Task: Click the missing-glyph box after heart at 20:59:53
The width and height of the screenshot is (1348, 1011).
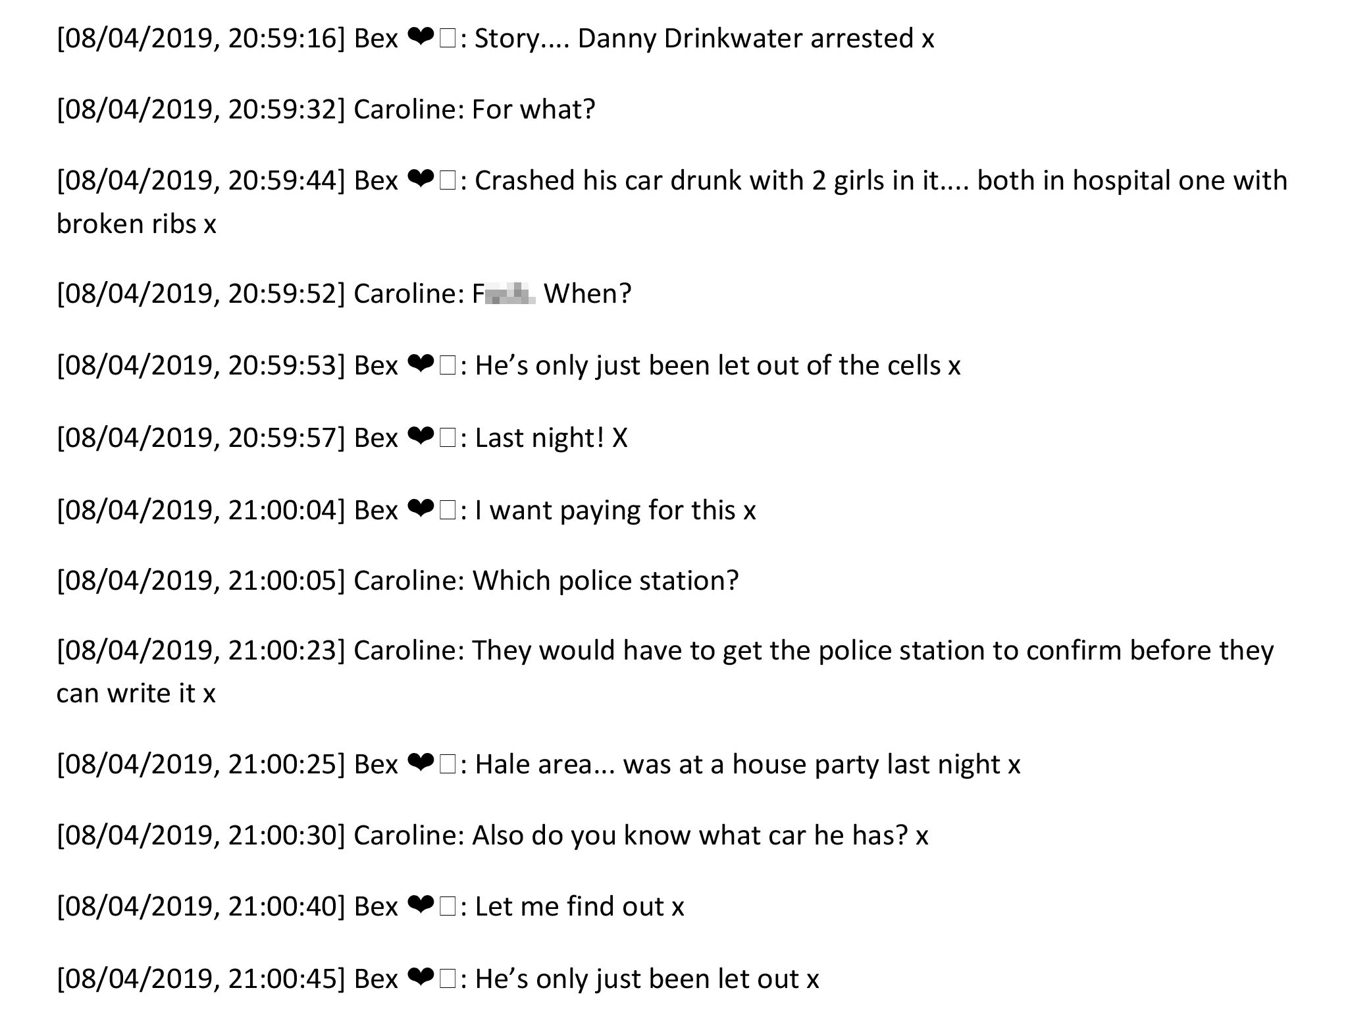Action: (448, 366)
